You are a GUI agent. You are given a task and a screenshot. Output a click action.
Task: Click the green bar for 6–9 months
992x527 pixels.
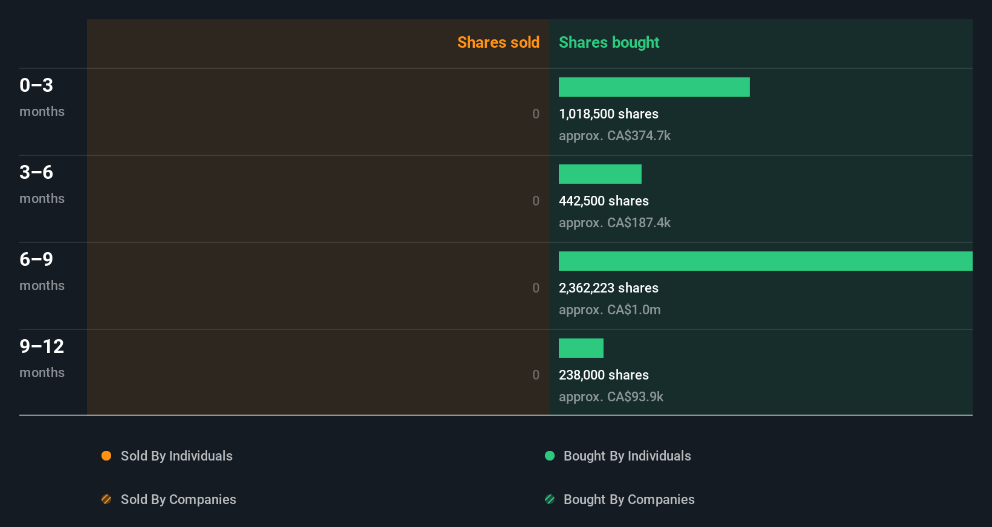pos(765,261)
